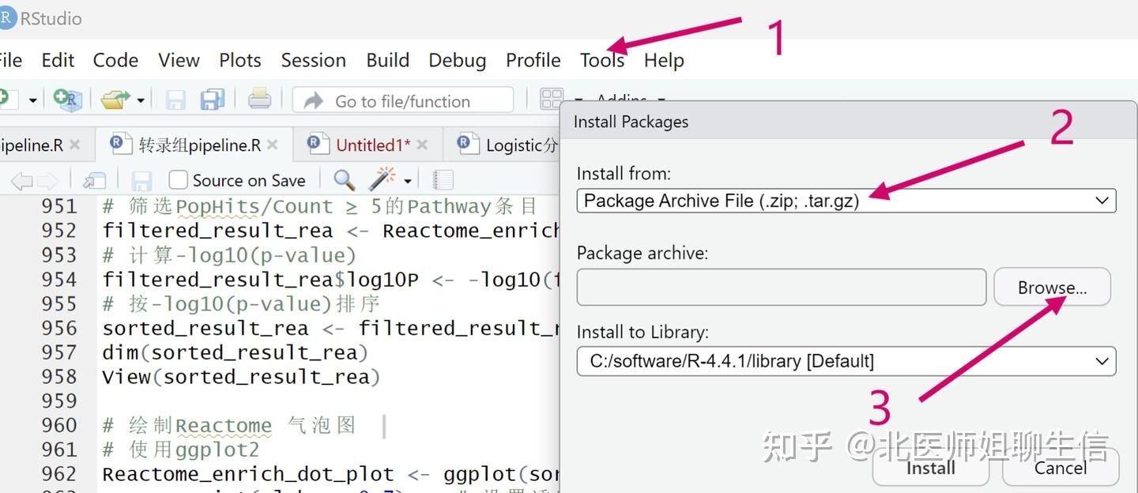
Task: Click the Code Tools magic wand icon
Action: [x=382, y=180]
